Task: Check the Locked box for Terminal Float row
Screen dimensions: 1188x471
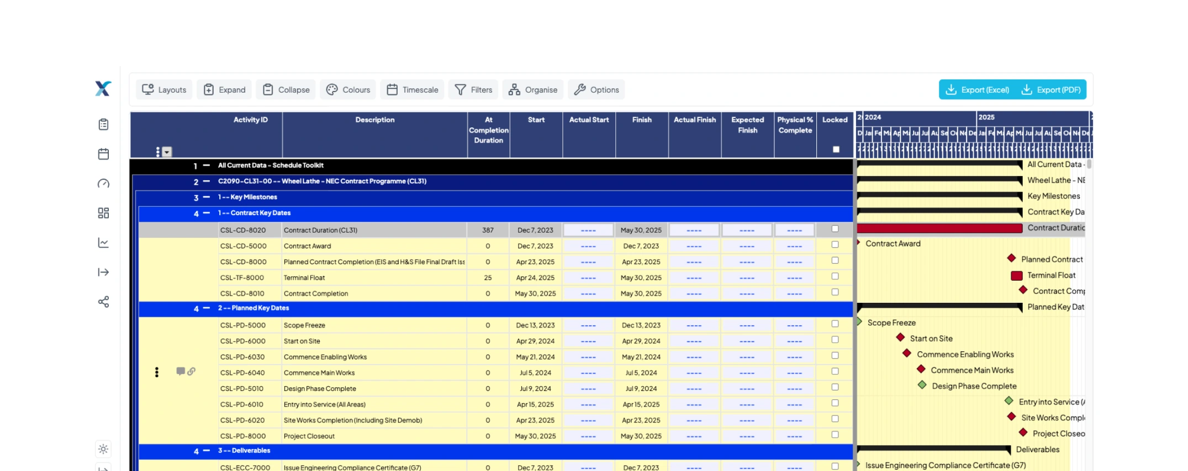Action: click(x=835, y=276)
